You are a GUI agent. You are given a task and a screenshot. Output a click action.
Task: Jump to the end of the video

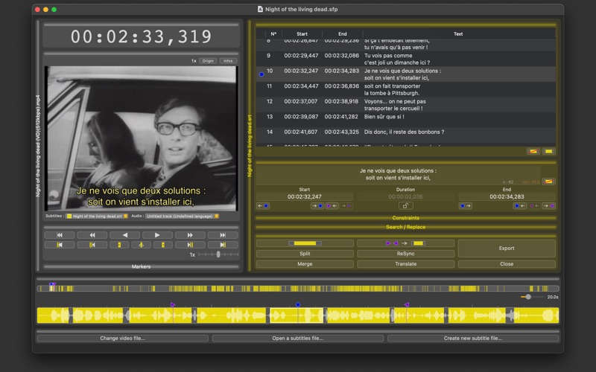point(223,235)
